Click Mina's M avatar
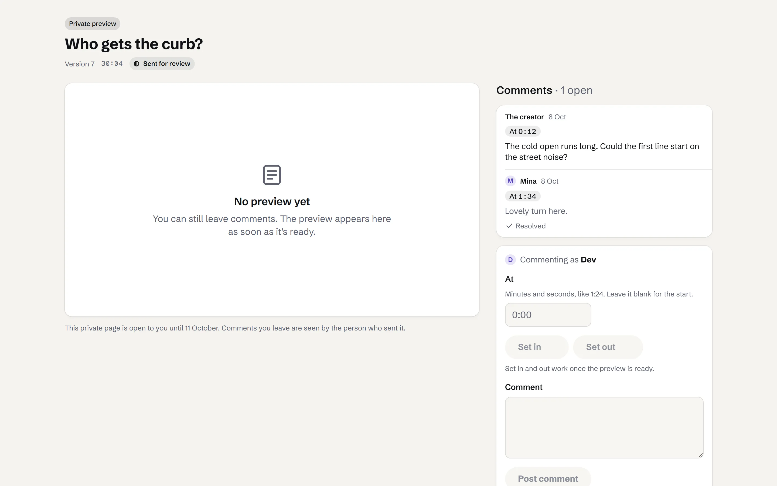Image resolution: width=777 pixels, height=486 pixels. point(510,181)
